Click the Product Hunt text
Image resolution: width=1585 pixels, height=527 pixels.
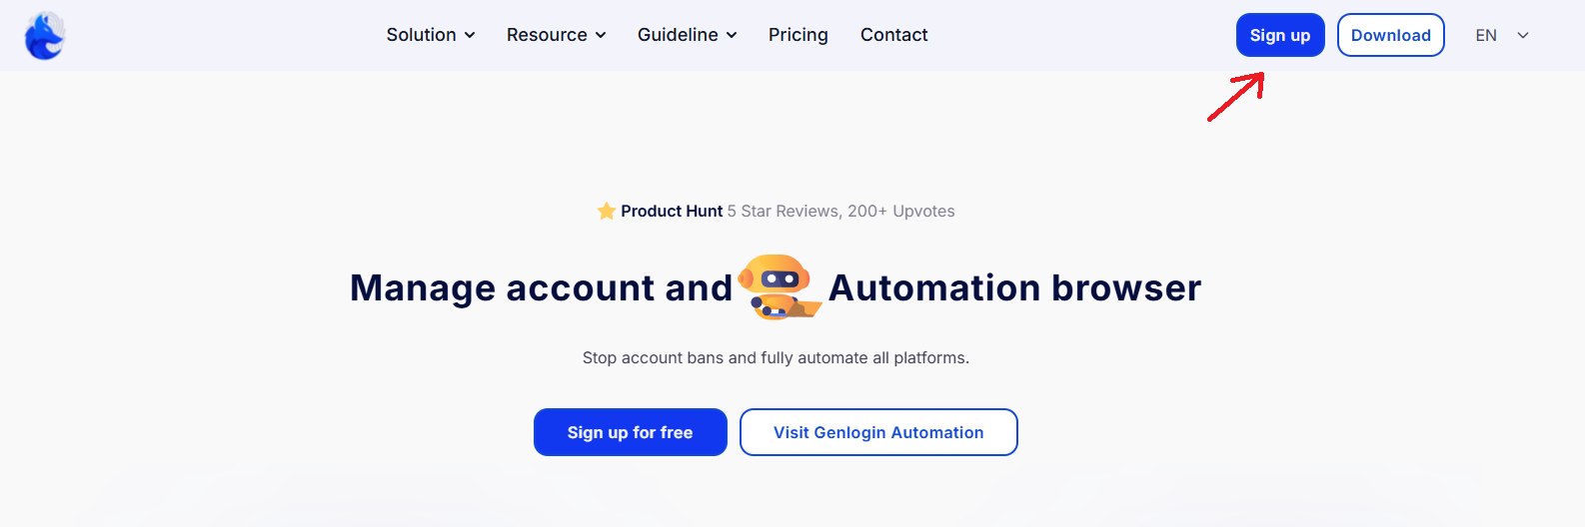672,211
